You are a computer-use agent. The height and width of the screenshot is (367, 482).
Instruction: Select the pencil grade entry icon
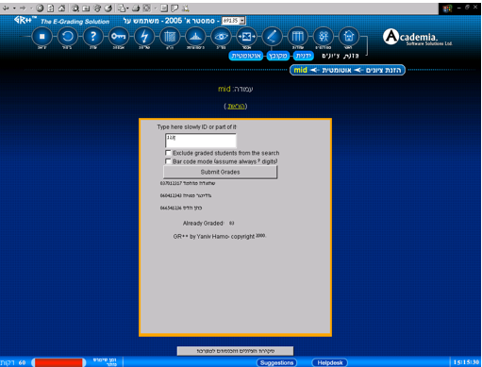click(272, 37)
